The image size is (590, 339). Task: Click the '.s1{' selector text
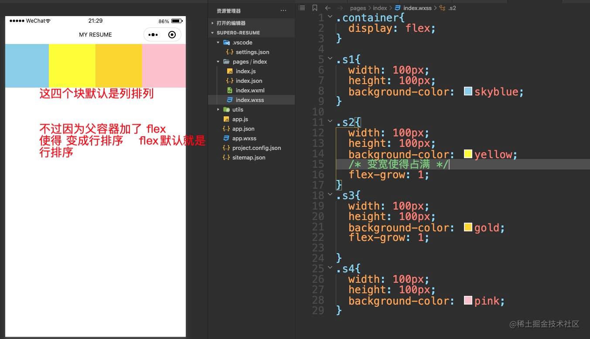pos(348,59)
